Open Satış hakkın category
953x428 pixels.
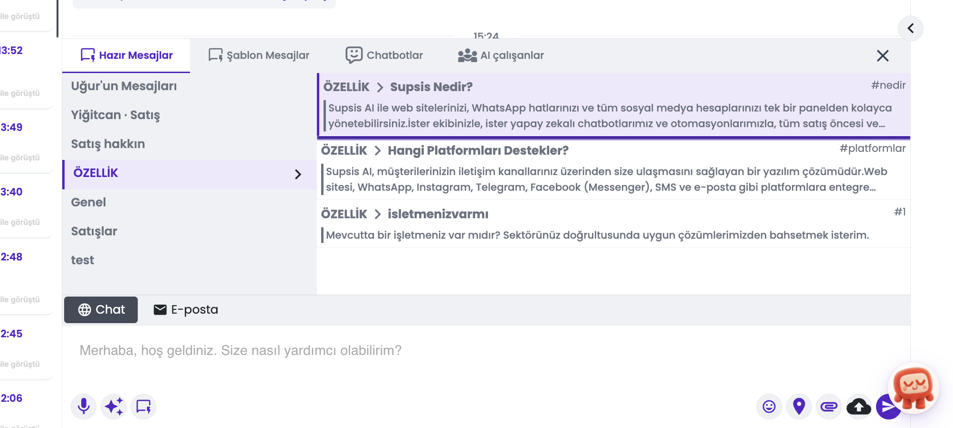[x=190, y=144]
